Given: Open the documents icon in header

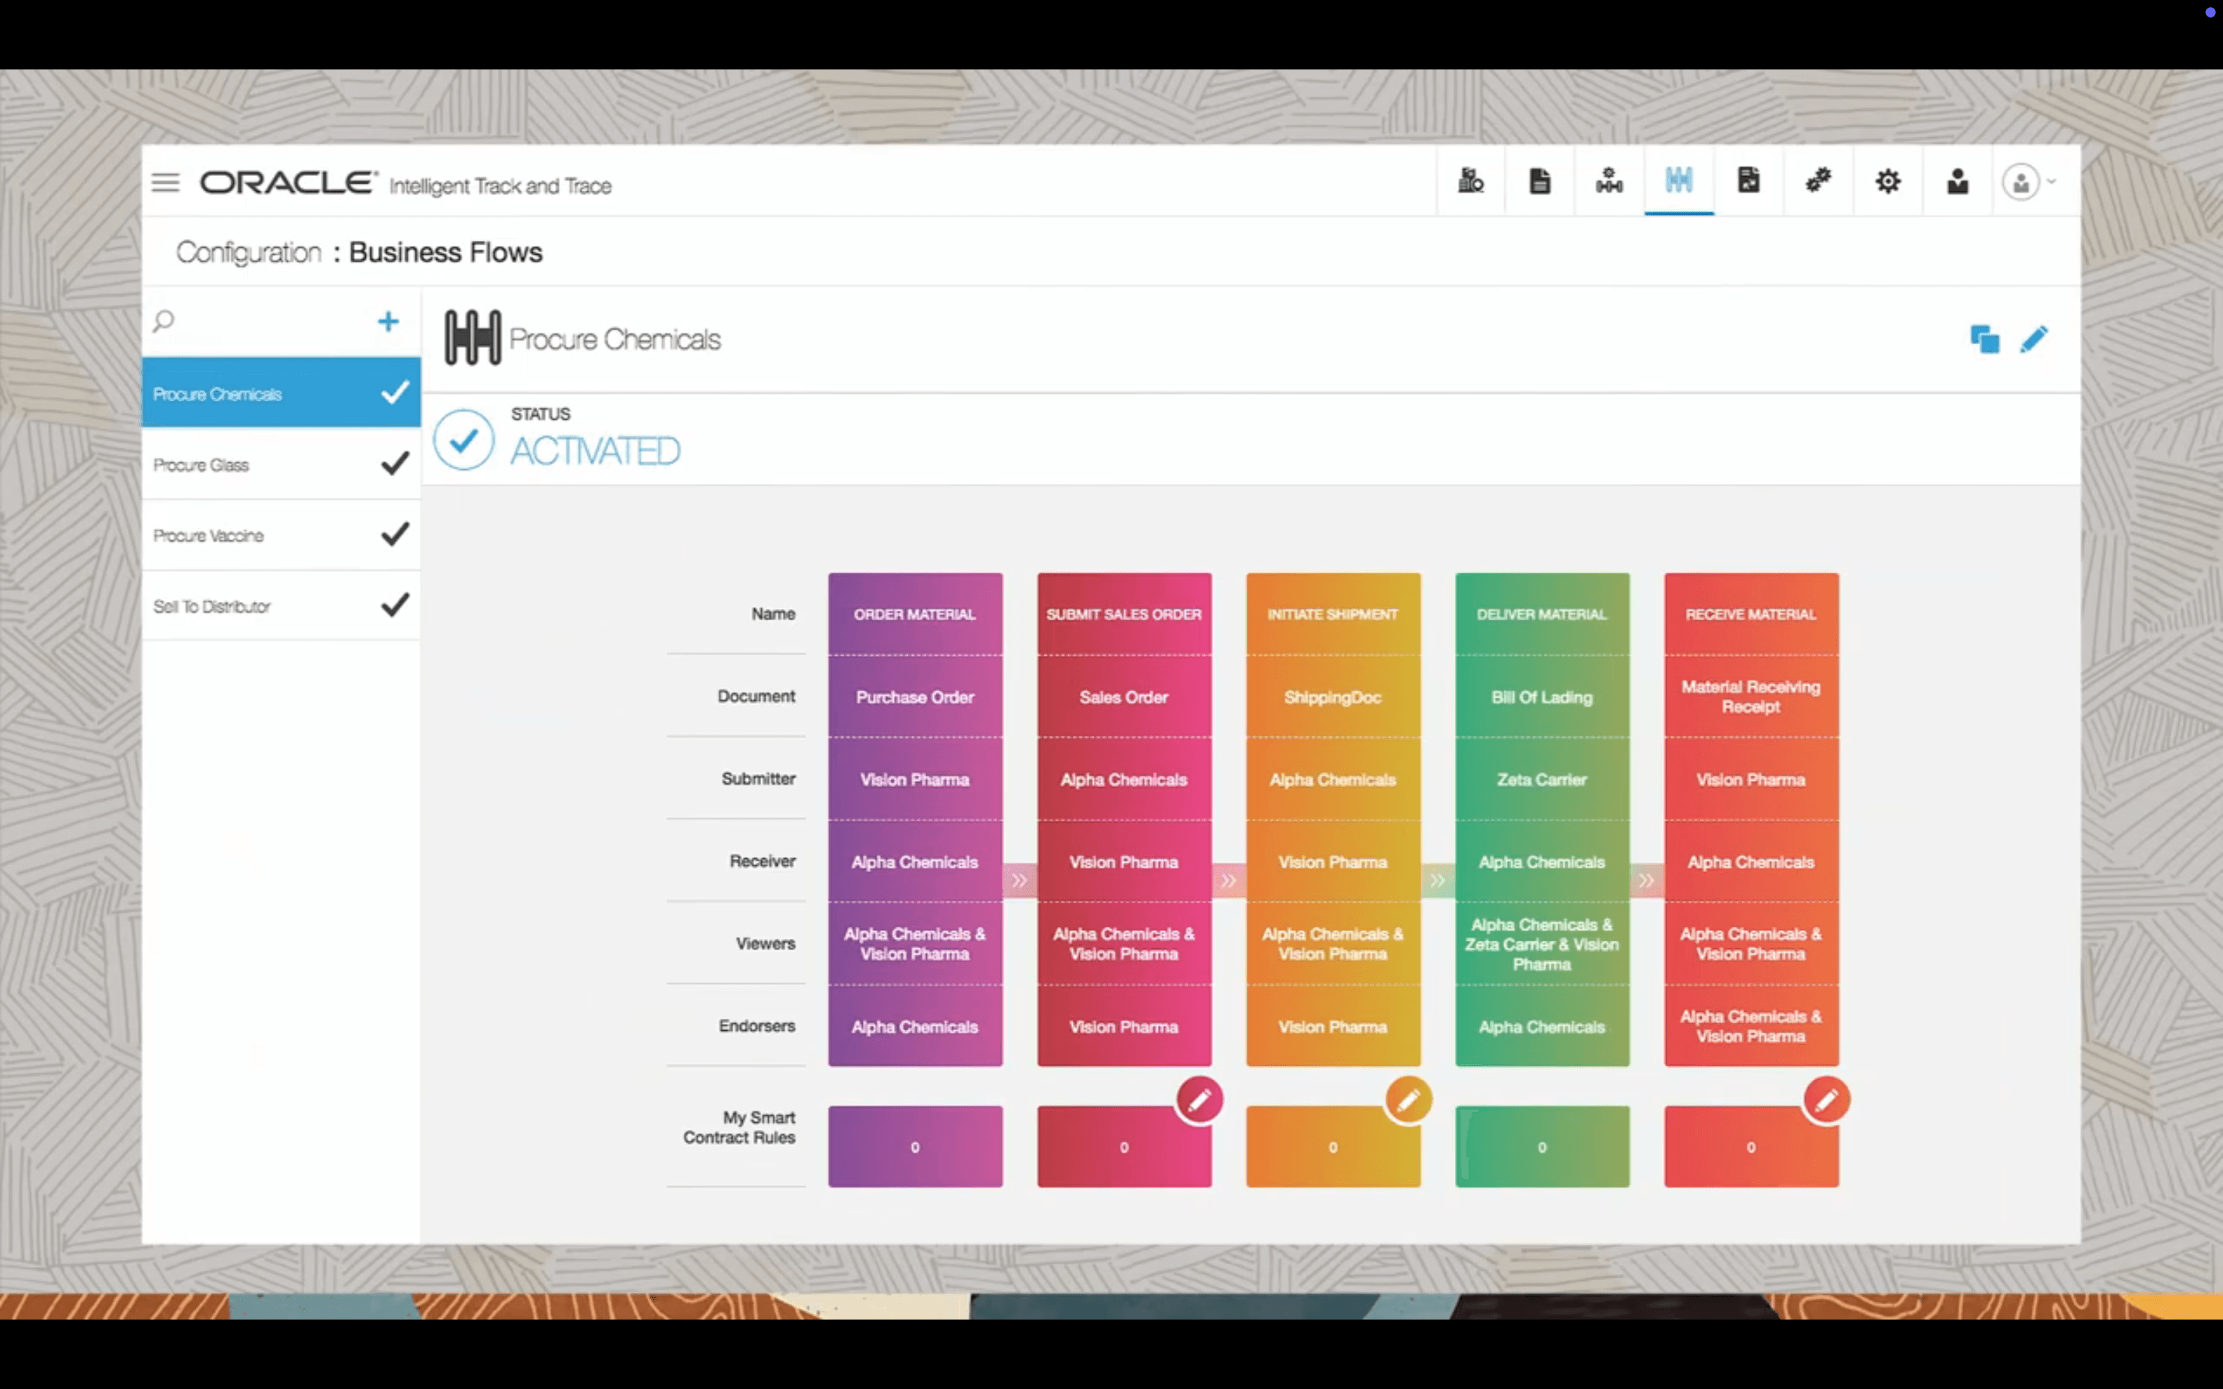Looking at the screenshot, I should click(1541, 181).
